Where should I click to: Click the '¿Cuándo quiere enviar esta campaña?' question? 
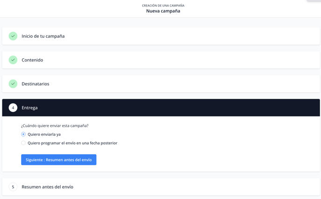55,125
